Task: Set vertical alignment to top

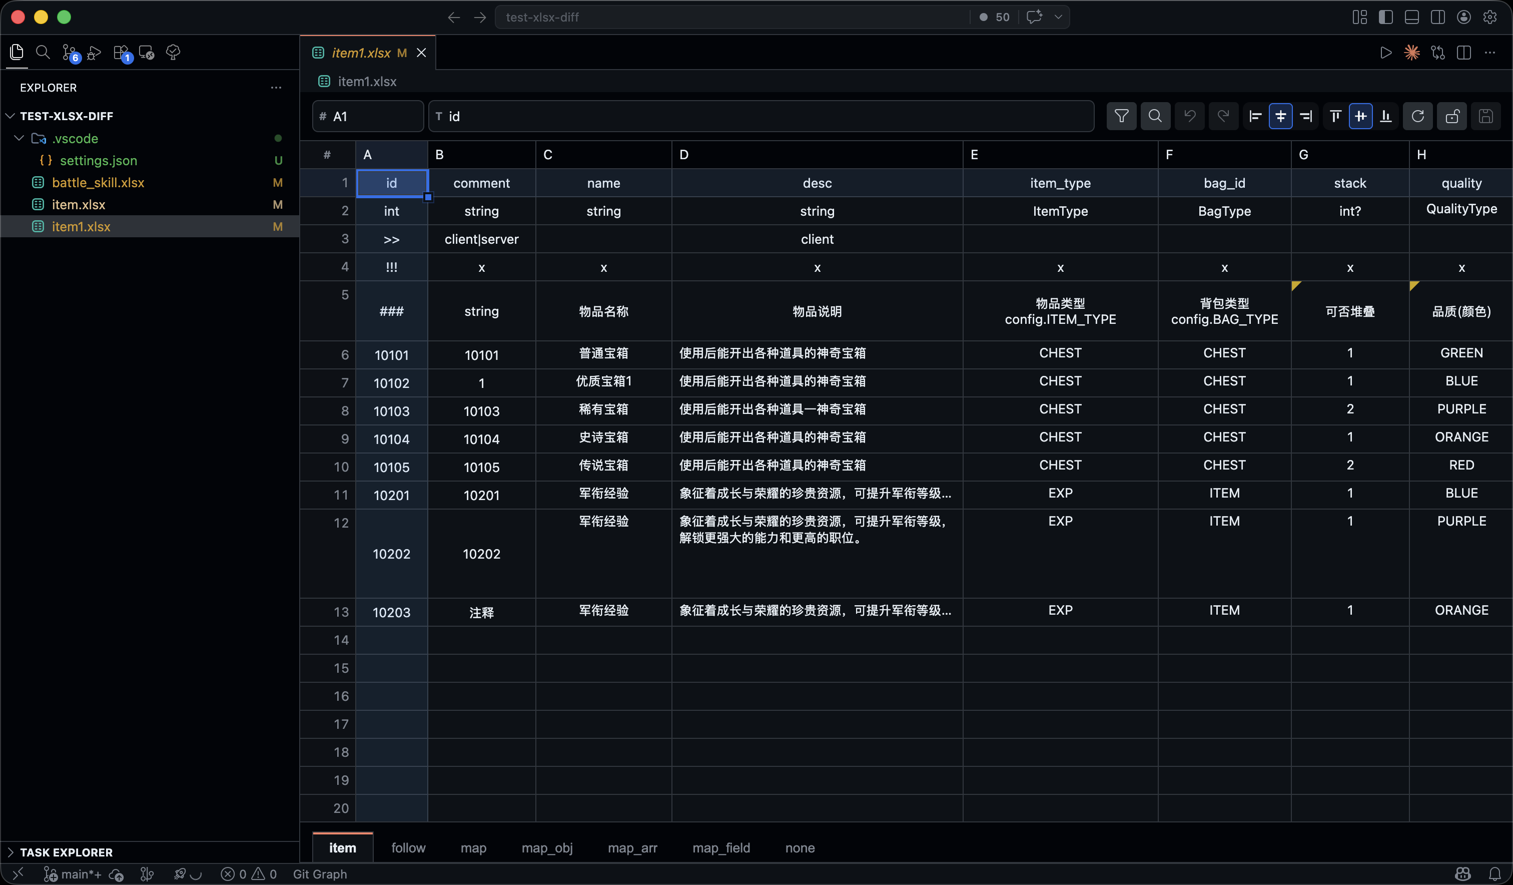Action: pyautogui.click(x=1335, y=116)
